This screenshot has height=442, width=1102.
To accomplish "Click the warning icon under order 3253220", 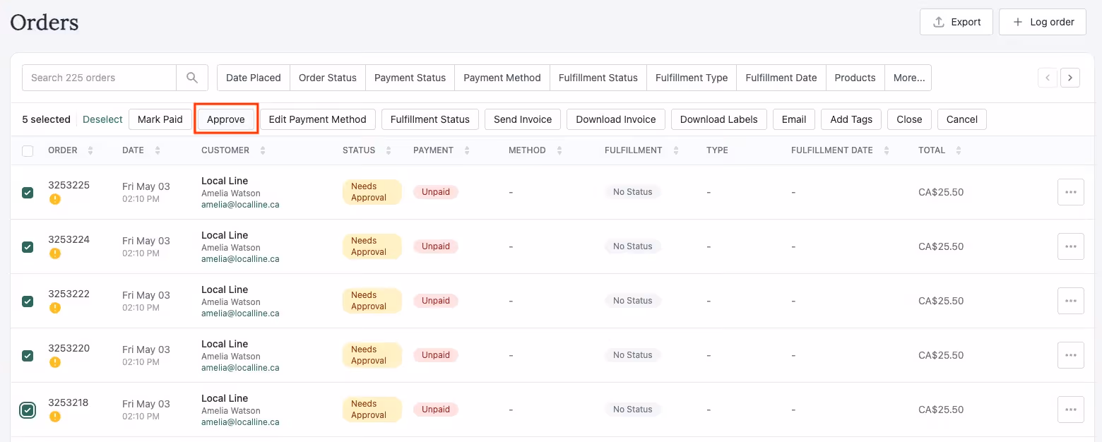I will point(55,362).
